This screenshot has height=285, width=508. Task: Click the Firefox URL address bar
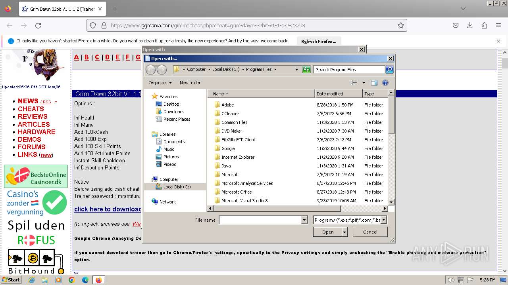pos(247,25)
